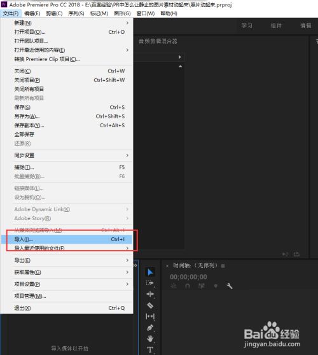Screen dimensions: 318x355
Task: Switch to the 组件 workspace tab
Action: 276,26
